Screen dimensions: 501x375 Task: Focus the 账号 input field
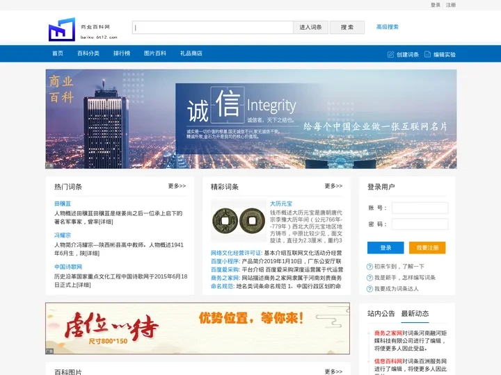(x=420, y=208)
